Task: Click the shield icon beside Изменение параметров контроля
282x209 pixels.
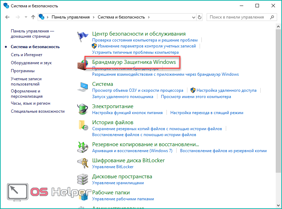Action: [94, 46]
